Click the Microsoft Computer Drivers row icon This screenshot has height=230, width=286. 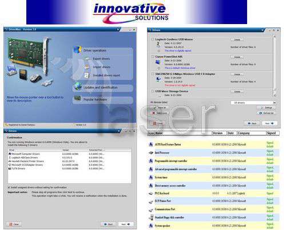click(x=10, y=154)
